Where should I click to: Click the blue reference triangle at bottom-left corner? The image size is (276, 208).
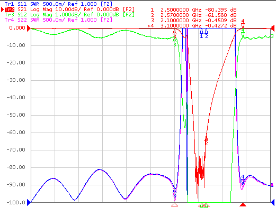(x=29, y=202)
